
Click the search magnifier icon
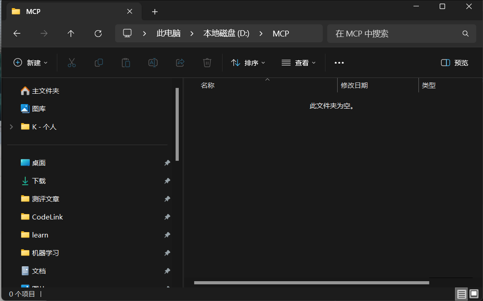pyautogui.click(x=465, y=33)
